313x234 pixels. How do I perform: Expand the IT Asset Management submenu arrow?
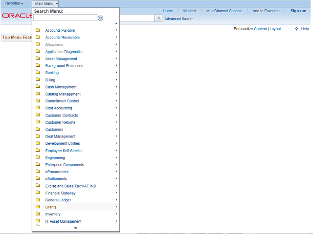[116, 221]
